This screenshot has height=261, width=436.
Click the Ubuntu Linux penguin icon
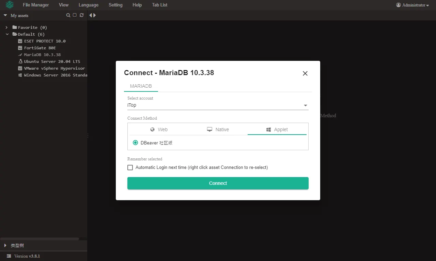click(20, 62)
